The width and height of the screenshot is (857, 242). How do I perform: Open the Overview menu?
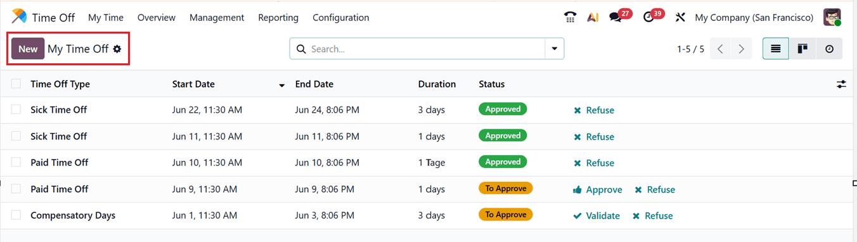click(157, 18)
